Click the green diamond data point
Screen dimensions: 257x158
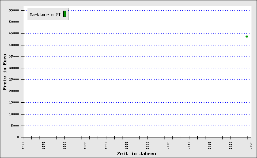[247, 36]
